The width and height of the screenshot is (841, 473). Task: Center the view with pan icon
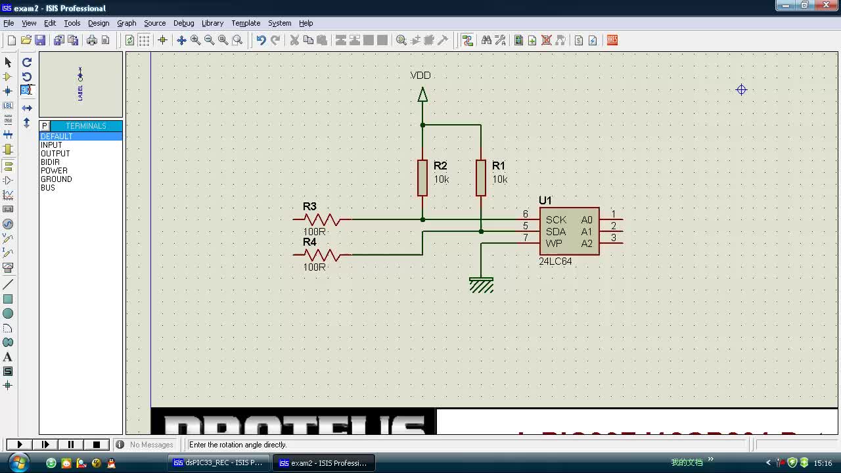coord(181,40)
